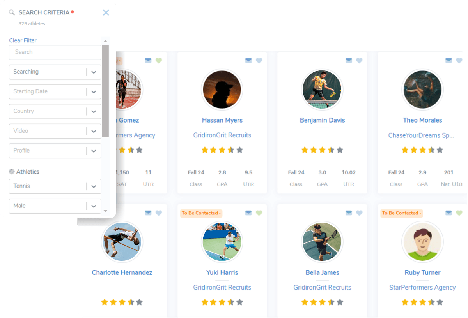Send message via envelope on Bella James card
Screen dimensions: 468x318
click(x=349, y=213)
